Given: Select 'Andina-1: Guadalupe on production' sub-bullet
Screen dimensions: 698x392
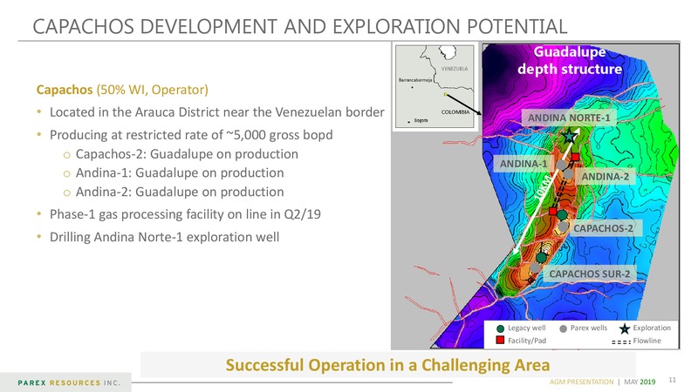Looking at the screenshot, I should coord(180,172).
